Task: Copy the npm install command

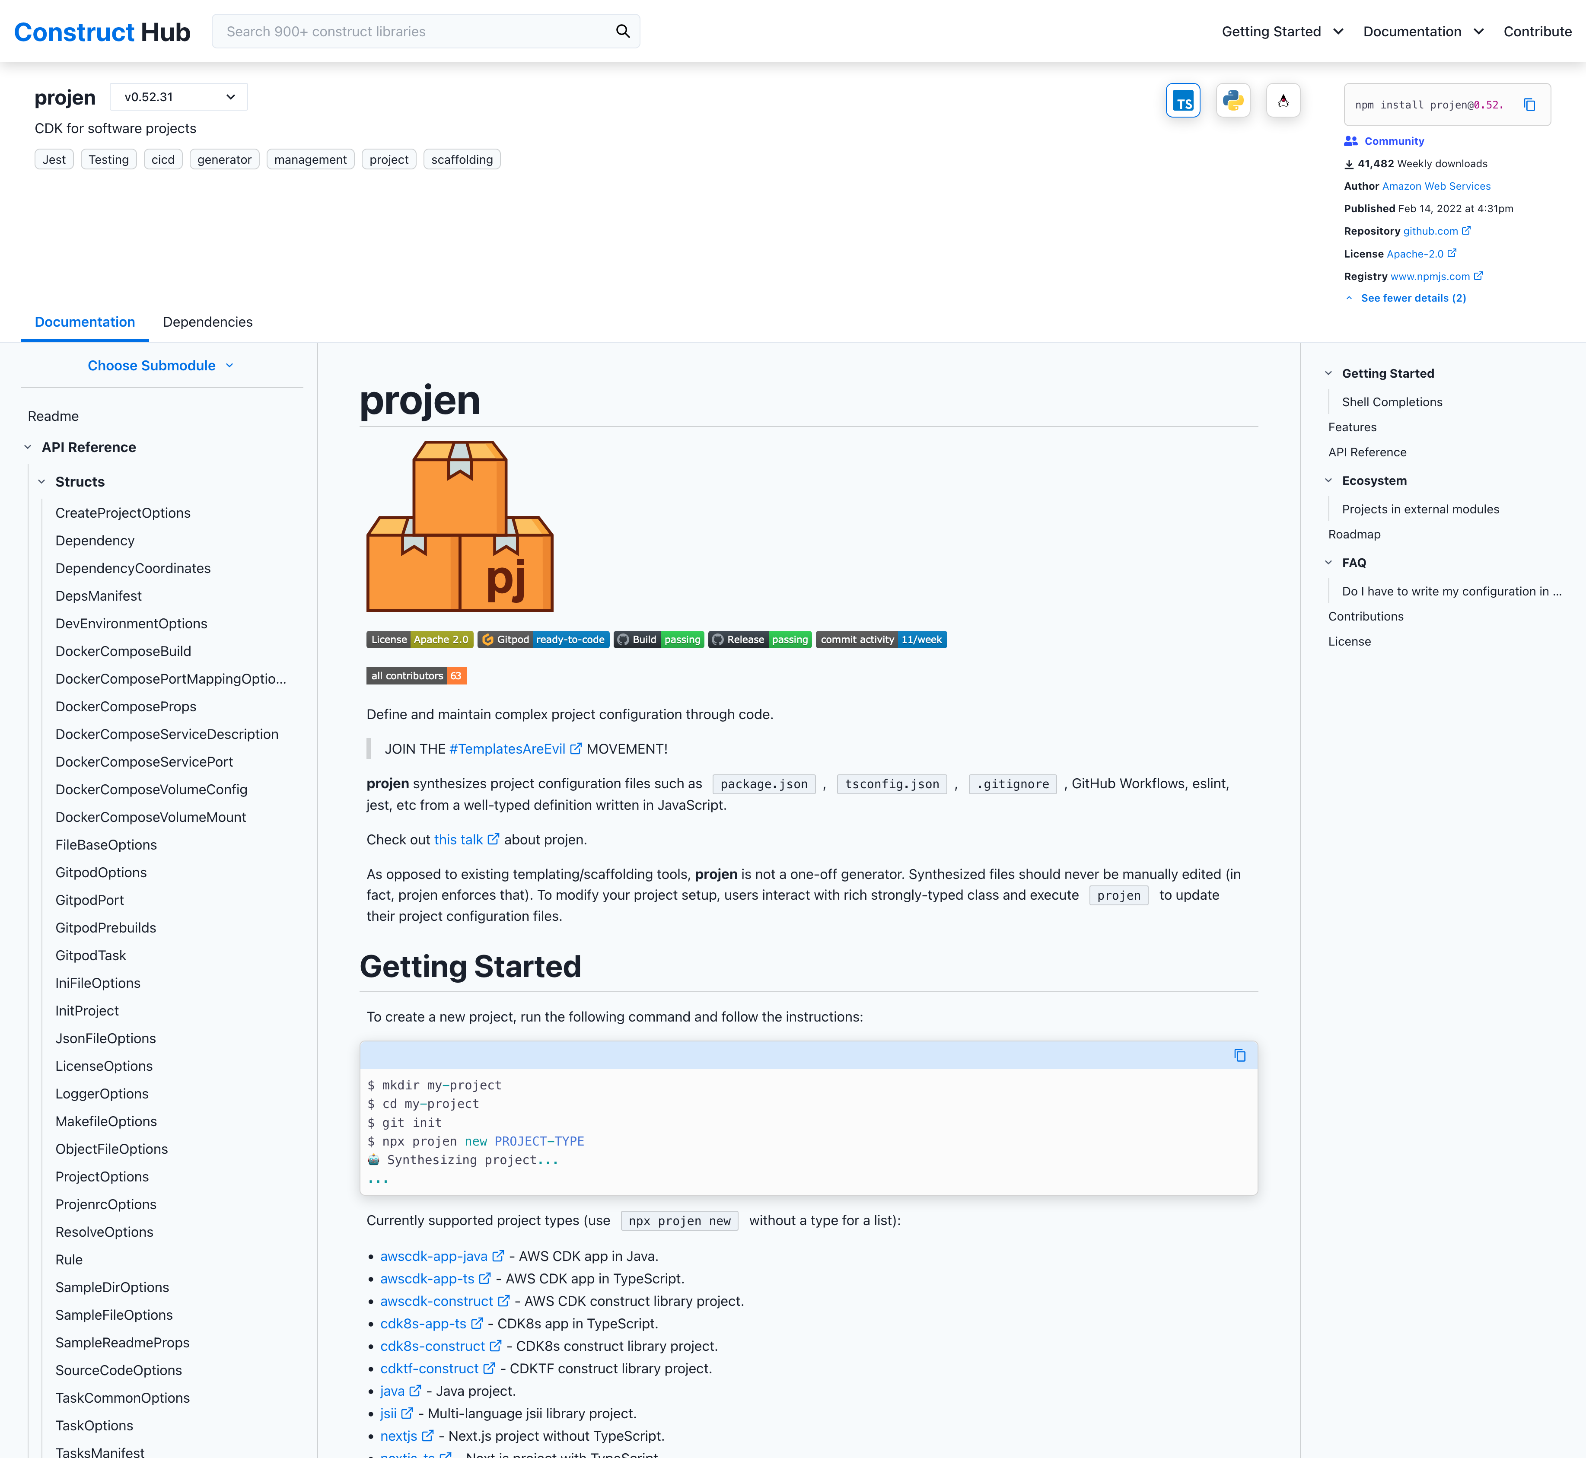Action: pyautogui.click(x=1530, y=105)
